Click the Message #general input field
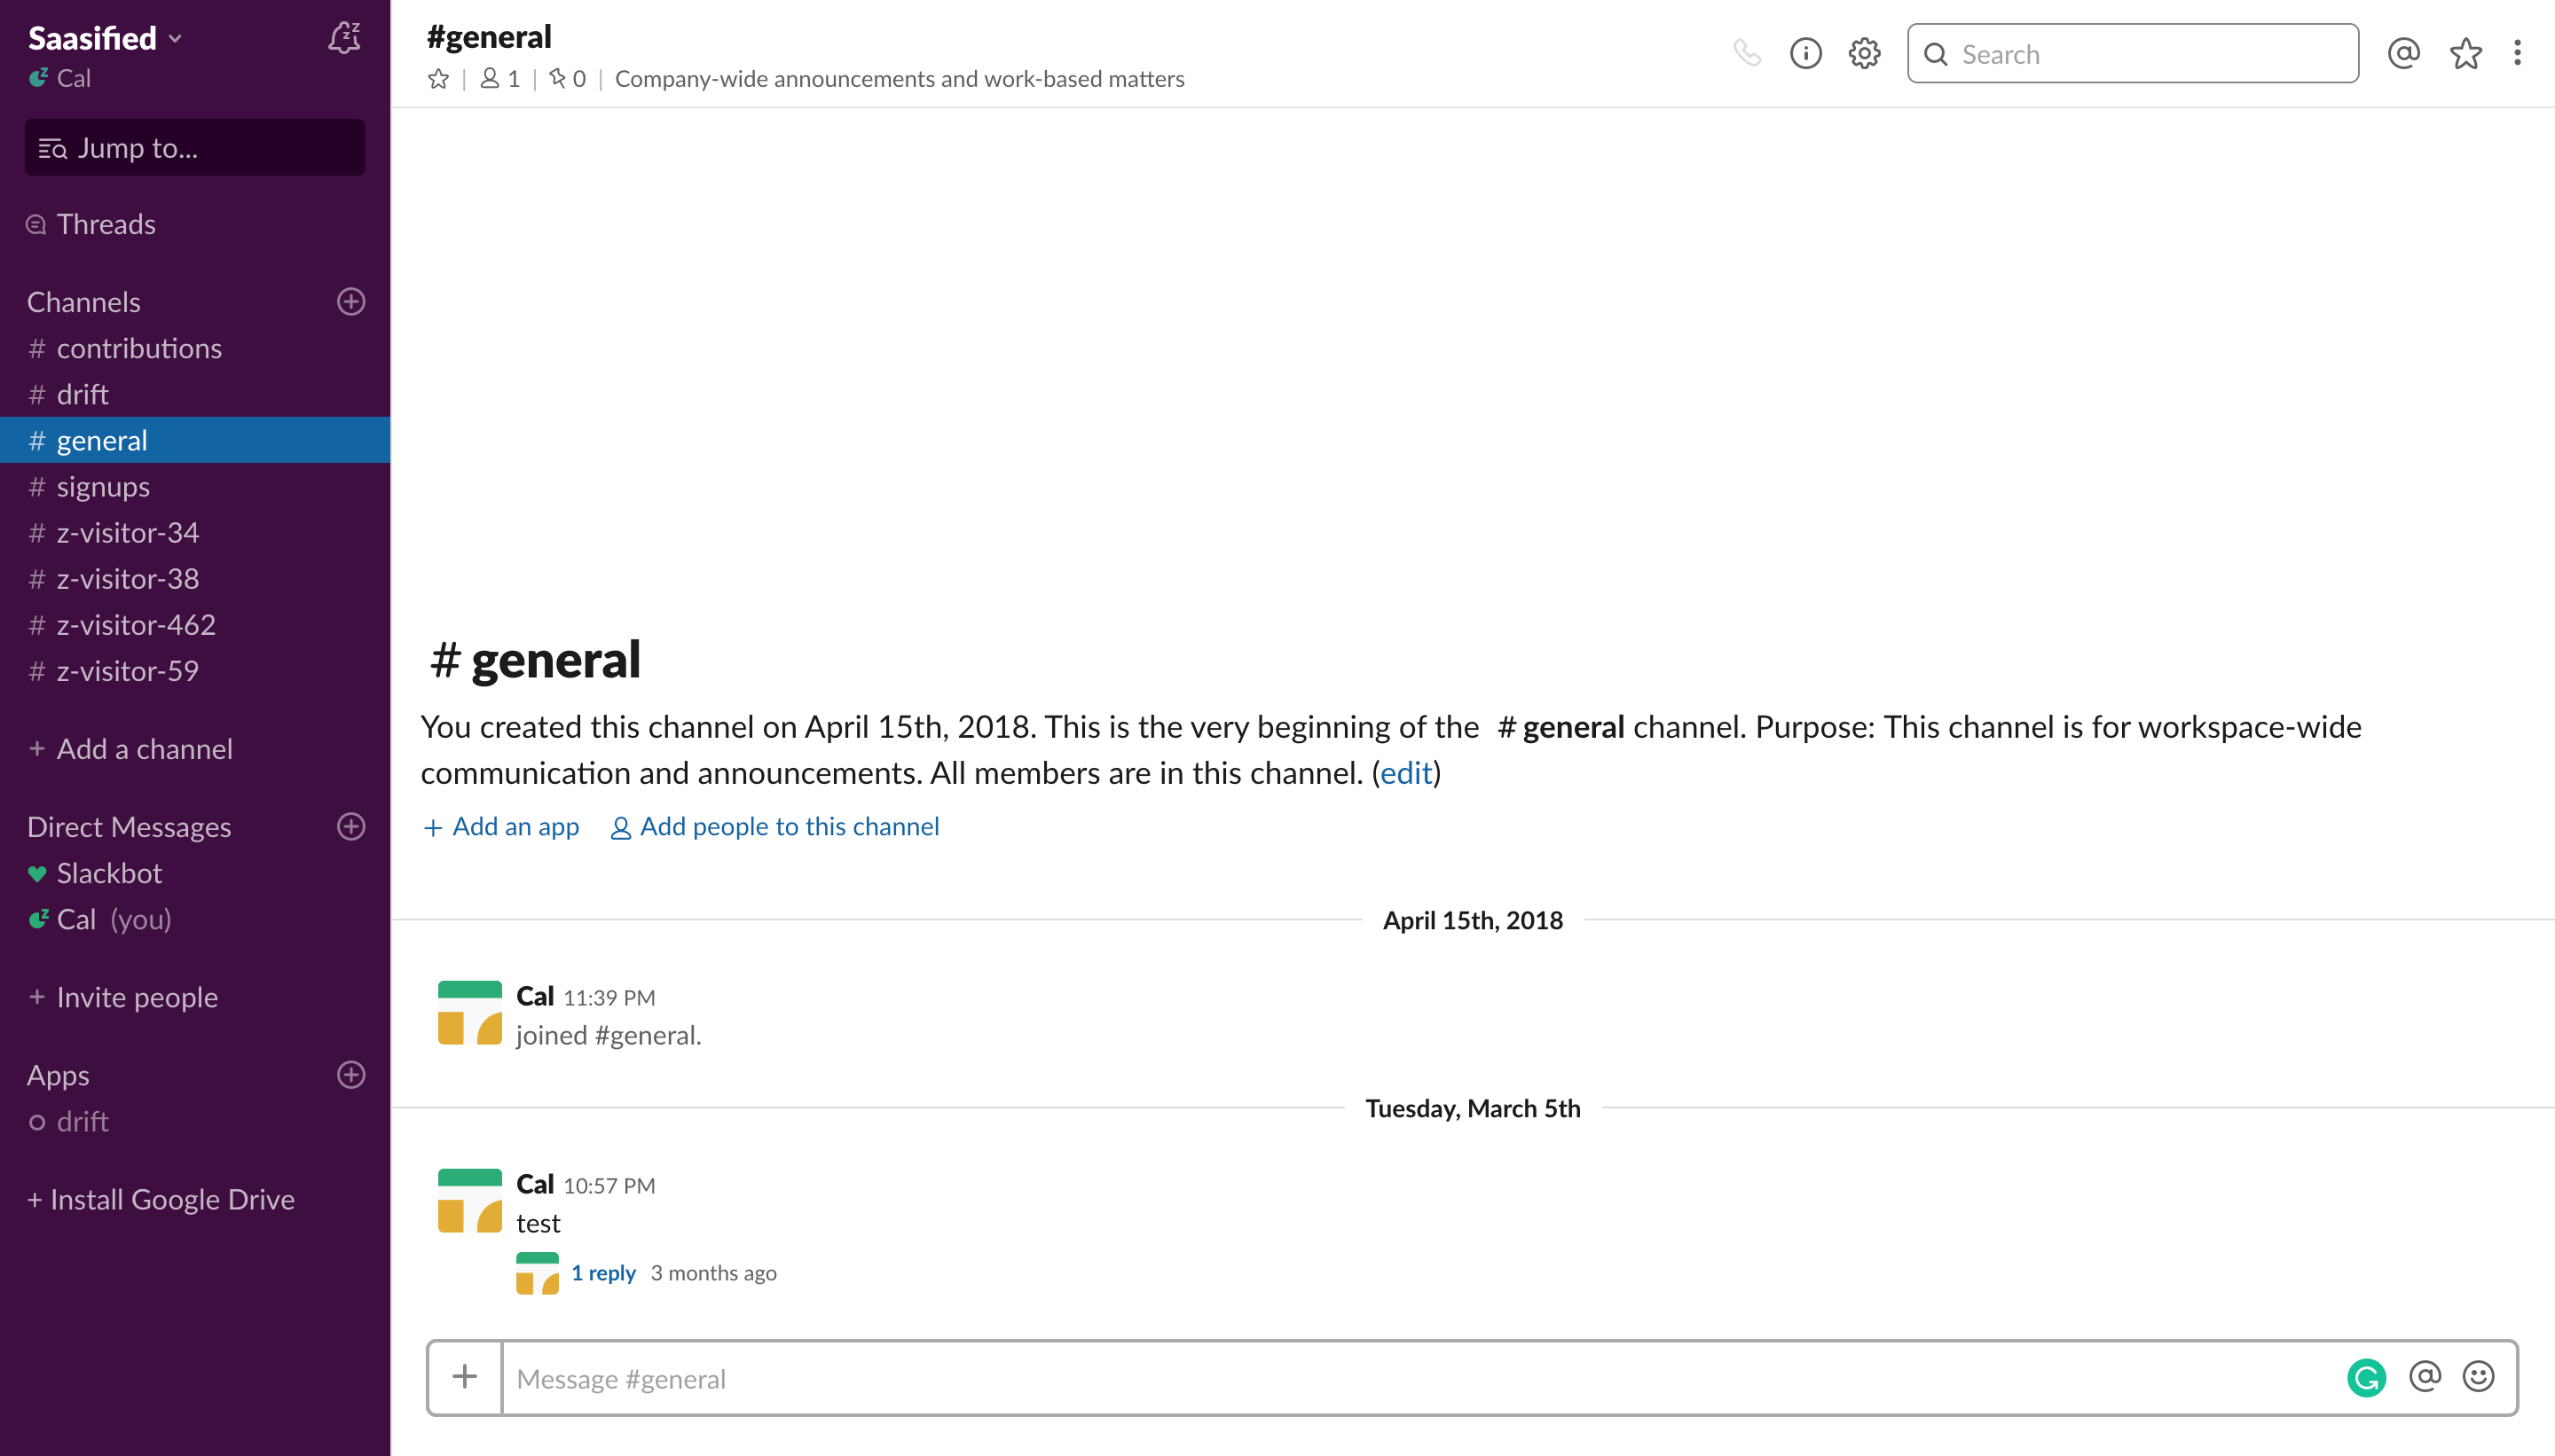Screen dimensions: 2555x1456 (1420, 1378)
